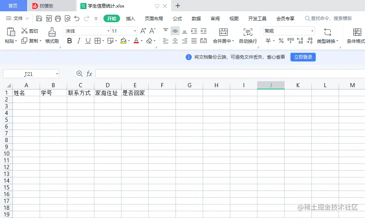Select cell containing 联系方式

[x=80, y=93]
